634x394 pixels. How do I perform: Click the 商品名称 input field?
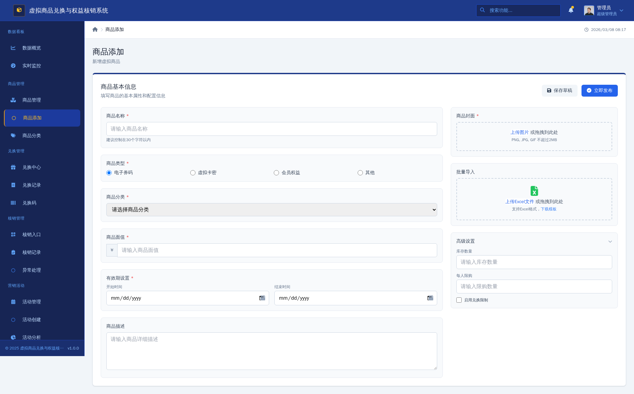271,129
